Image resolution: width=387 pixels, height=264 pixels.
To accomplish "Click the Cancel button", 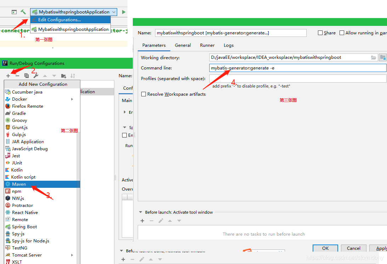I will [353, 248].
